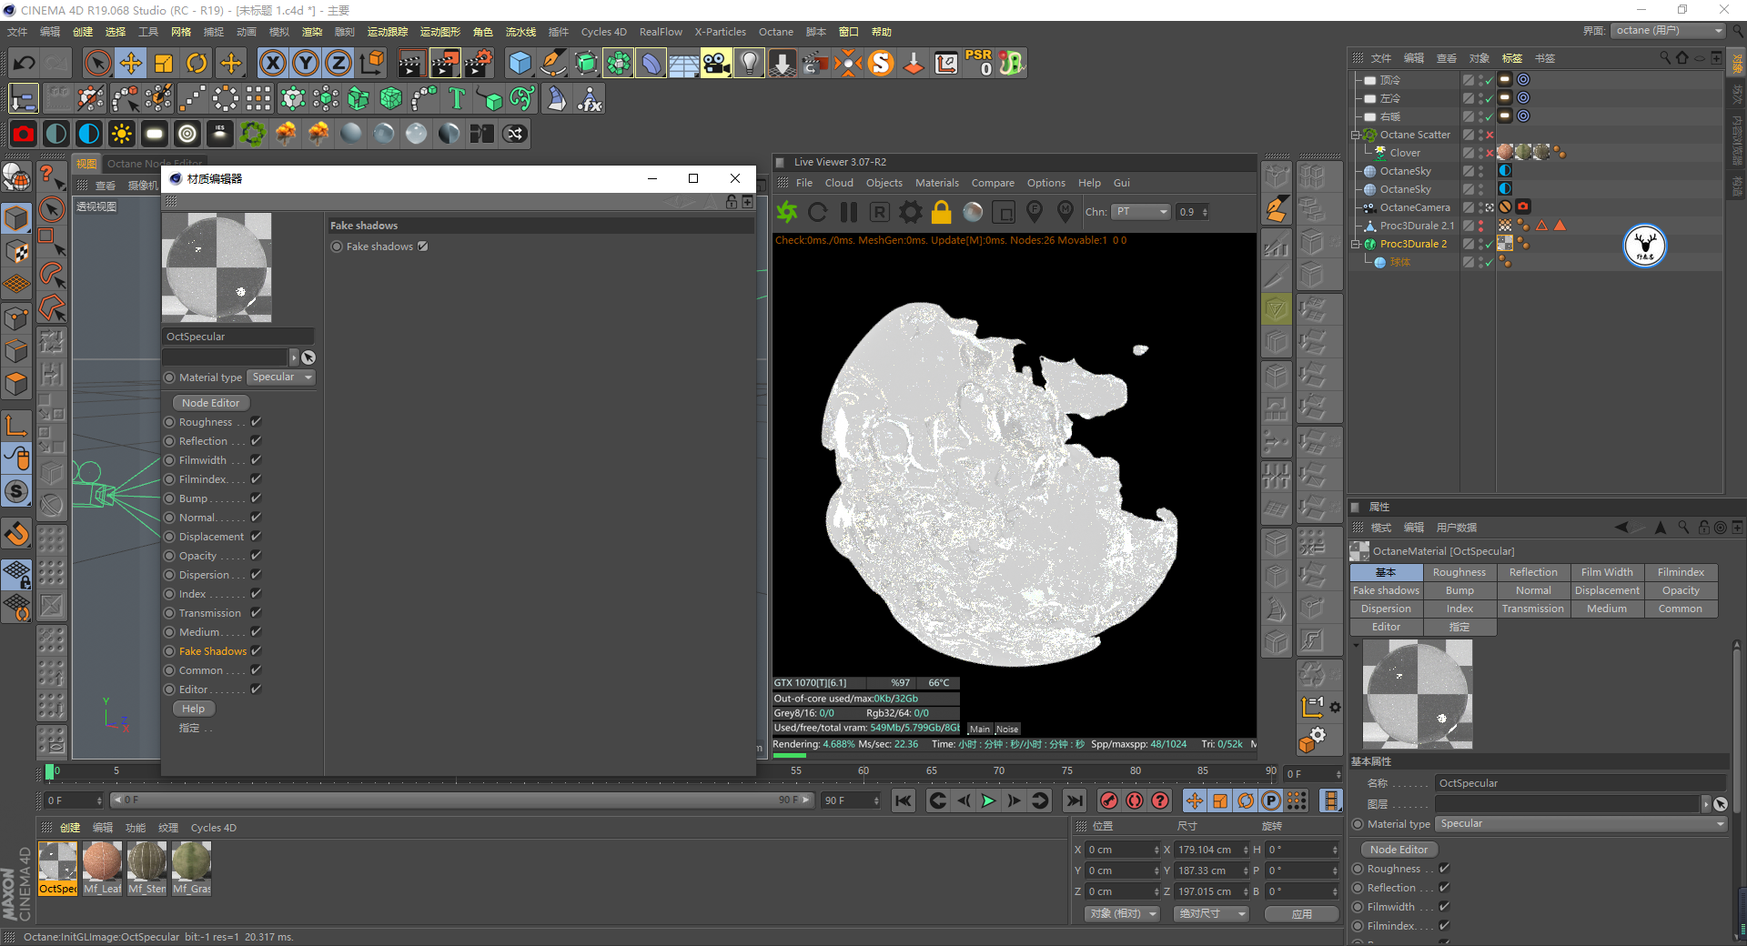Toggle Roughness checkbox in attributes panel
The image size is (1747, 946).
pos(1445,868)
